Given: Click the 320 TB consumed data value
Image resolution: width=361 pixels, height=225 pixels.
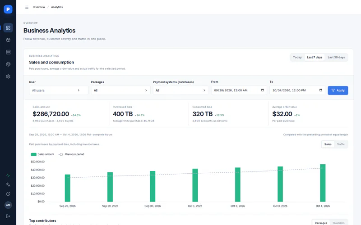Looking at the screenshot, I should click(202, 114).
